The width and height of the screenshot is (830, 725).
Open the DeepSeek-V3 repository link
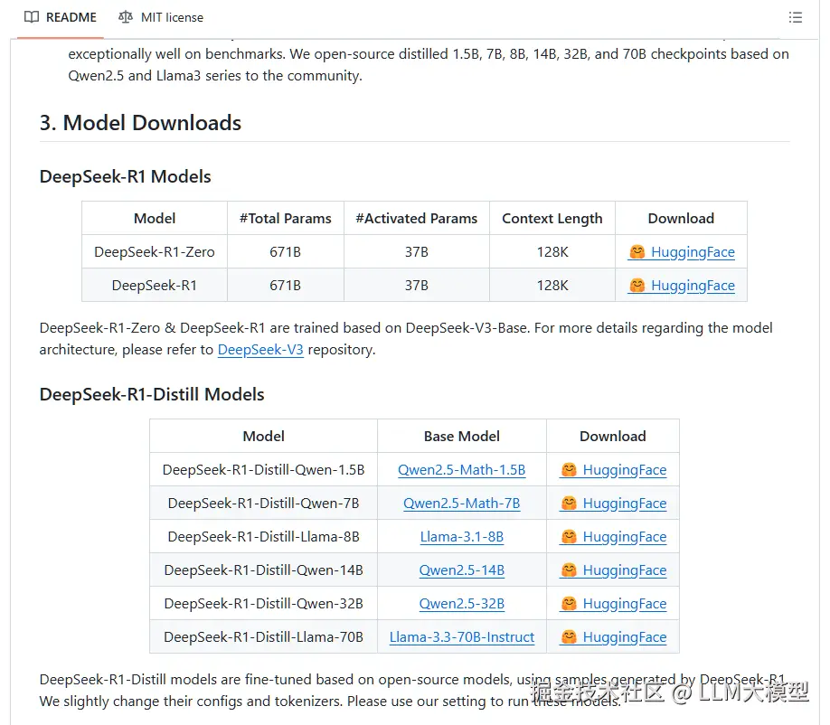[260, 350]
